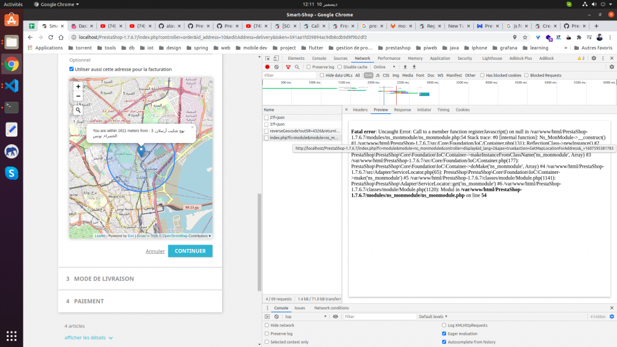Screen dimensions: 617x347
Task: Click the map search magnifier button
Action: click(x=78, y=110)
